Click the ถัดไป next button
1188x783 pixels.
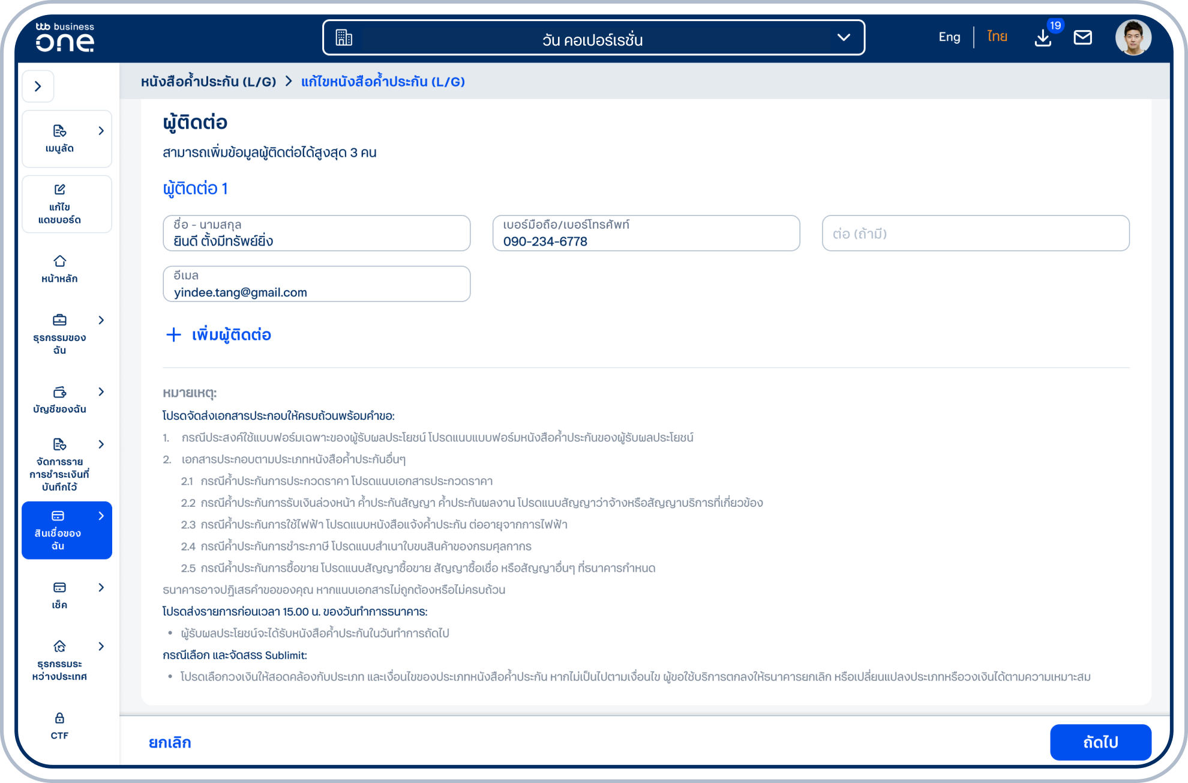(1100, 742)
